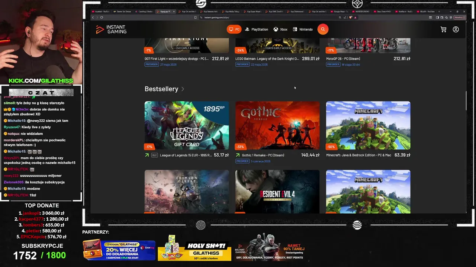Screen dimensions: 476x267
Task: Switch to the Kup Super Meat Boy tab
Action: click(x=253, y=11)
